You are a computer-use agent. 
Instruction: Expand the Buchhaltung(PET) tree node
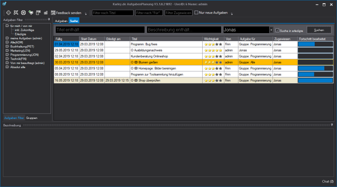coord(7,46)
